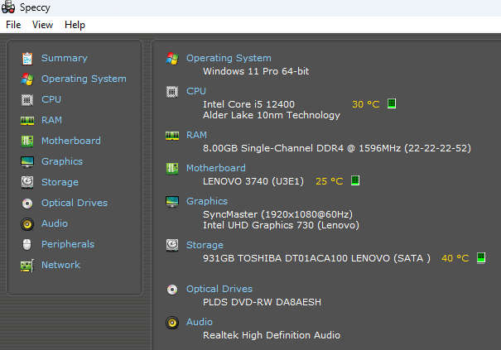Image resolution: width=501 pixels, height=350 pixels.
Task: Click the RAM heading in summary panel
Action: tap(196, 135)
